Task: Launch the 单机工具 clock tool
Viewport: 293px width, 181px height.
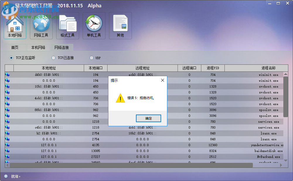Action: [x=94, y=26]
